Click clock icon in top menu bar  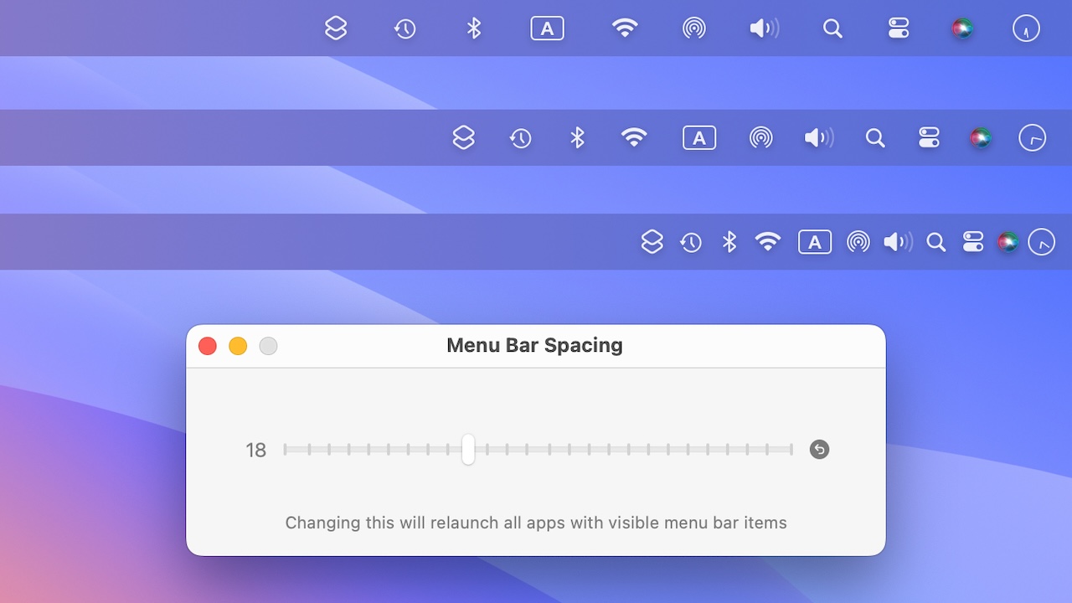point(1026,28)
